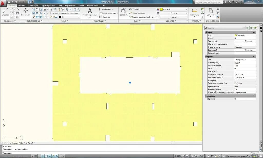Screen dimensions: 263x158
Task: Click the keyword search input field
Action: (x=209, y=2)
